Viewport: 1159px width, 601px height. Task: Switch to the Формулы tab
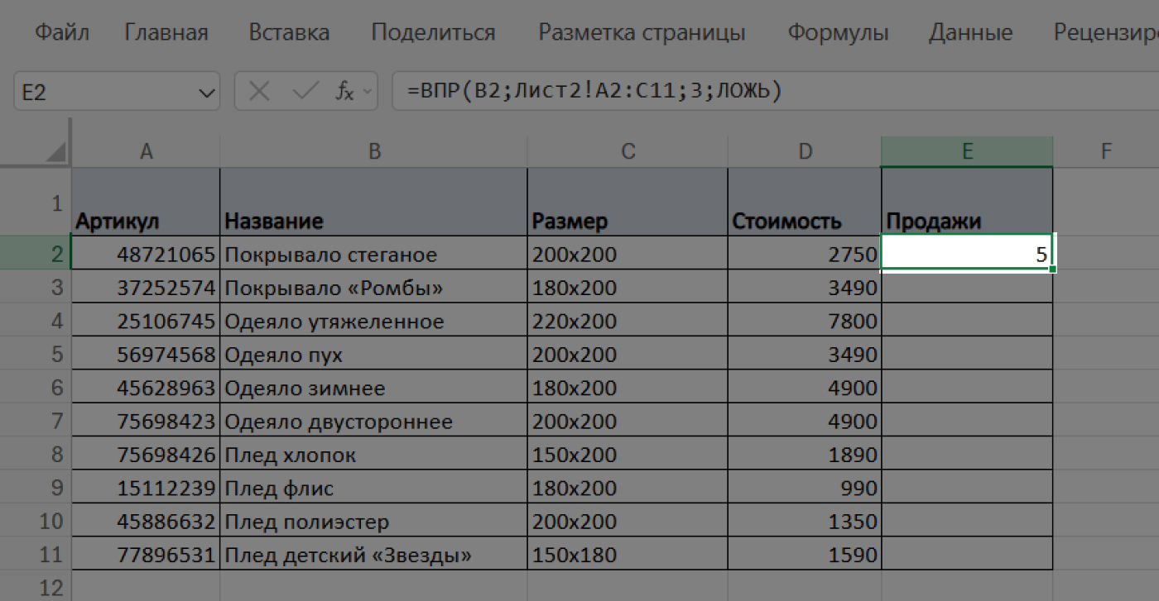point(839,32)
